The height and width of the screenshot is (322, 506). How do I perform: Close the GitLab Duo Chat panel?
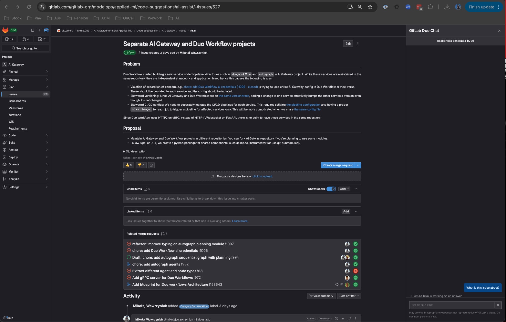click(499, 31)
